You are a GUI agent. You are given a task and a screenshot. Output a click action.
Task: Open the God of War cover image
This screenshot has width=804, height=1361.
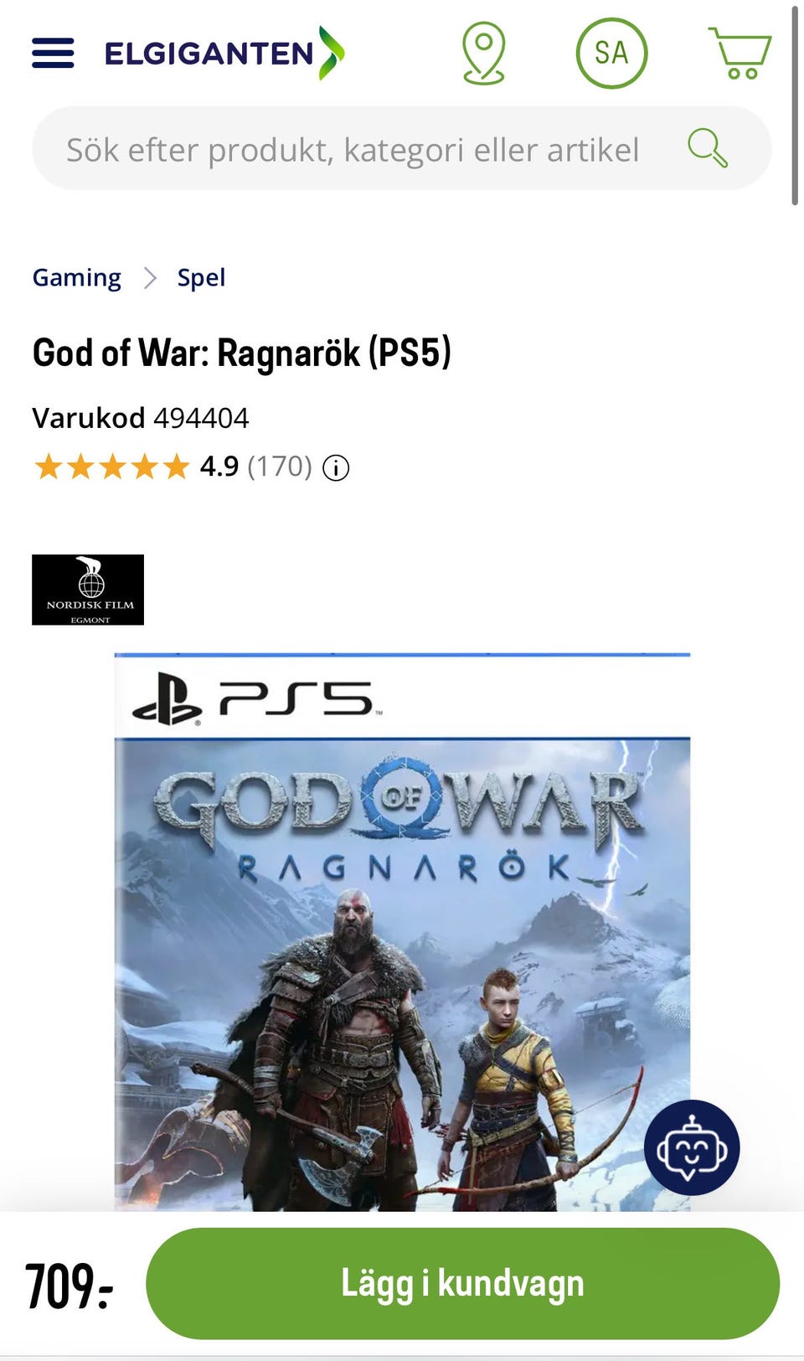pyautogui.click(x=402, y=931)
